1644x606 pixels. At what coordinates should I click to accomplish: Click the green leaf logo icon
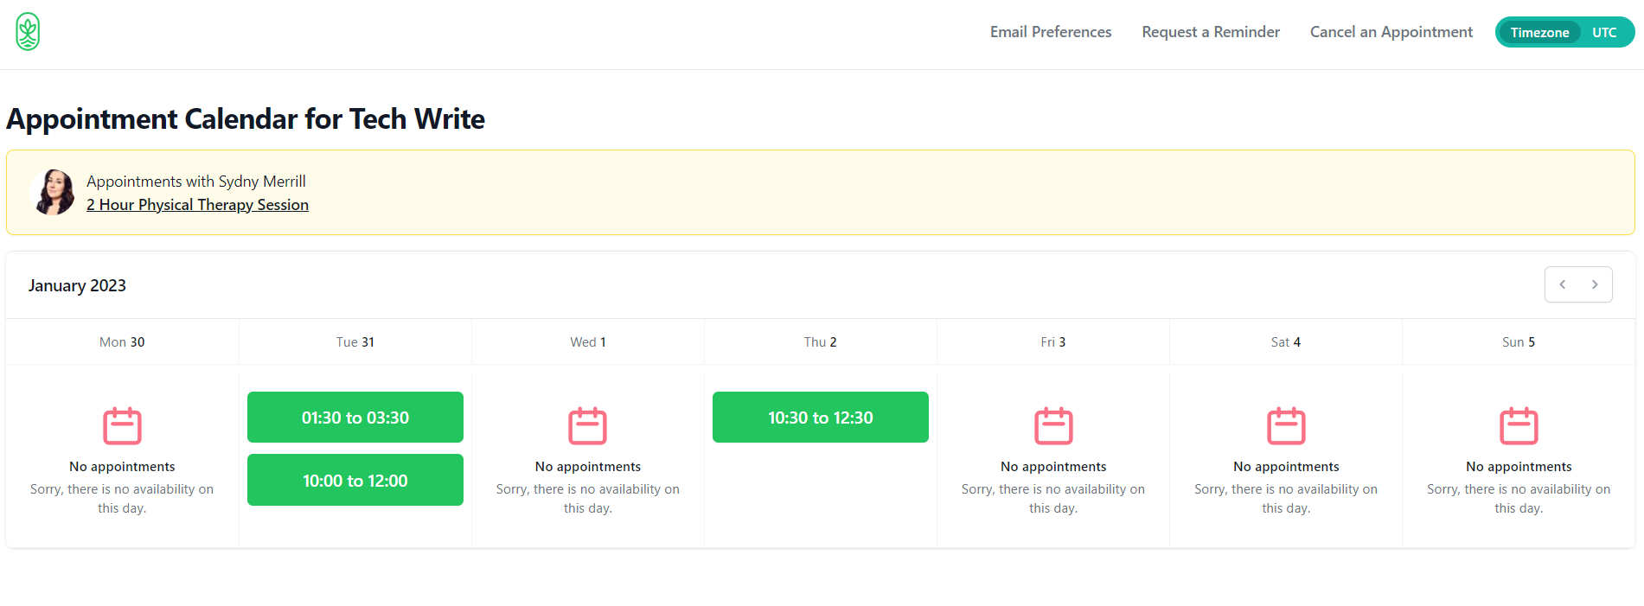pos(28,32)
